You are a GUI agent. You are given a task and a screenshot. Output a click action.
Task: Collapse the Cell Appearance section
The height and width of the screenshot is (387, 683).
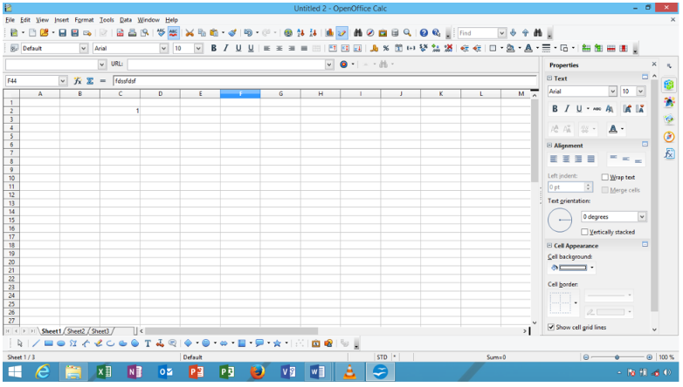click(549, 246)
